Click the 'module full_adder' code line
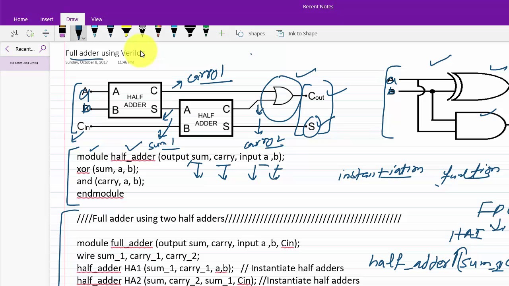This screenshot has height=286, width=509. 188,243
